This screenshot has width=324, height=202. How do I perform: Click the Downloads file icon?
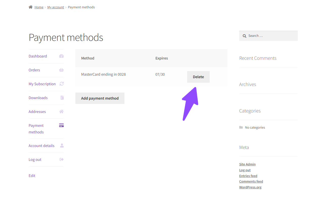pyautogui.click(x=62, y=98)
